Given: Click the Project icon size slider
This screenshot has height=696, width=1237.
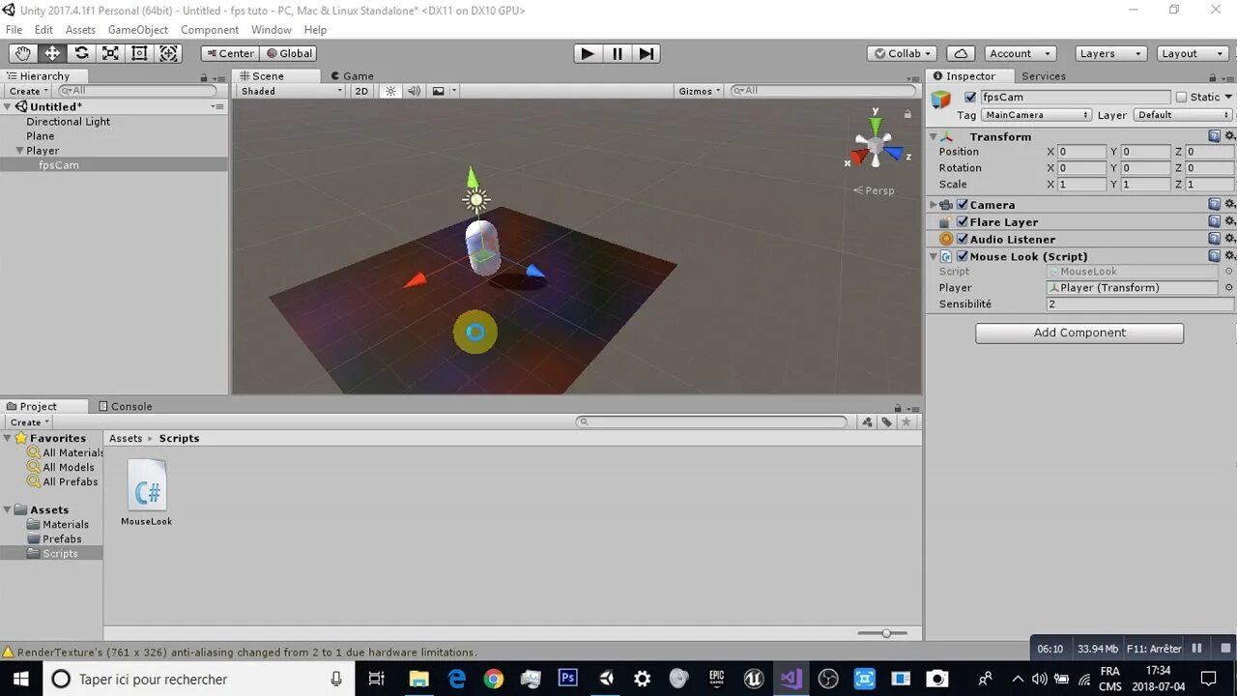Looking at the screenshot, I should coord(882,633).
